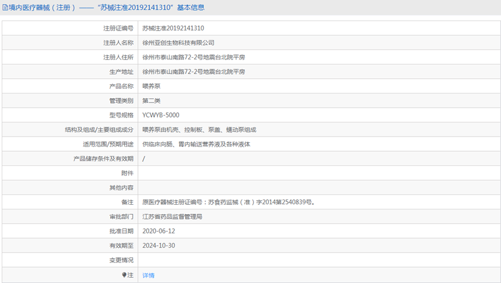Viewport: 501px width, 283px height.
Task: Click the lightbulb icon beside 注
Action: [x=124, y=275]
